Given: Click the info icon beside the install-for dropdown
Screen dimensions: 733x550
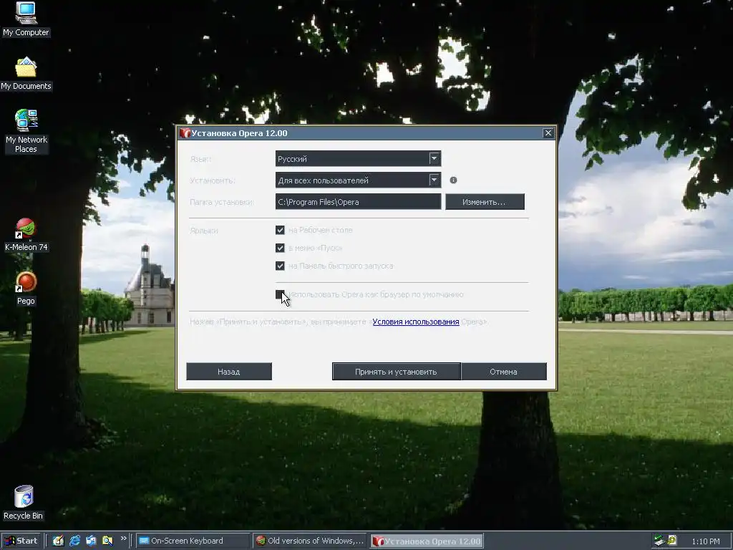Looking at the screenshot, I should tap(453, 180).
